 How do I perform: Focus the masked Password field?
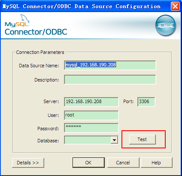click(91, 128)
